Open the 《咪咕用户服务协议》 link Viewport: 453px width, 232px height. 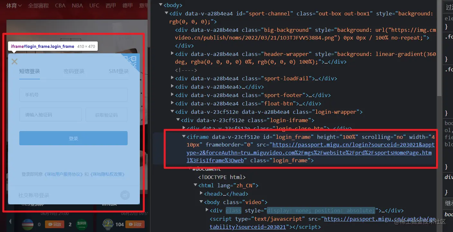pos(63,174)
